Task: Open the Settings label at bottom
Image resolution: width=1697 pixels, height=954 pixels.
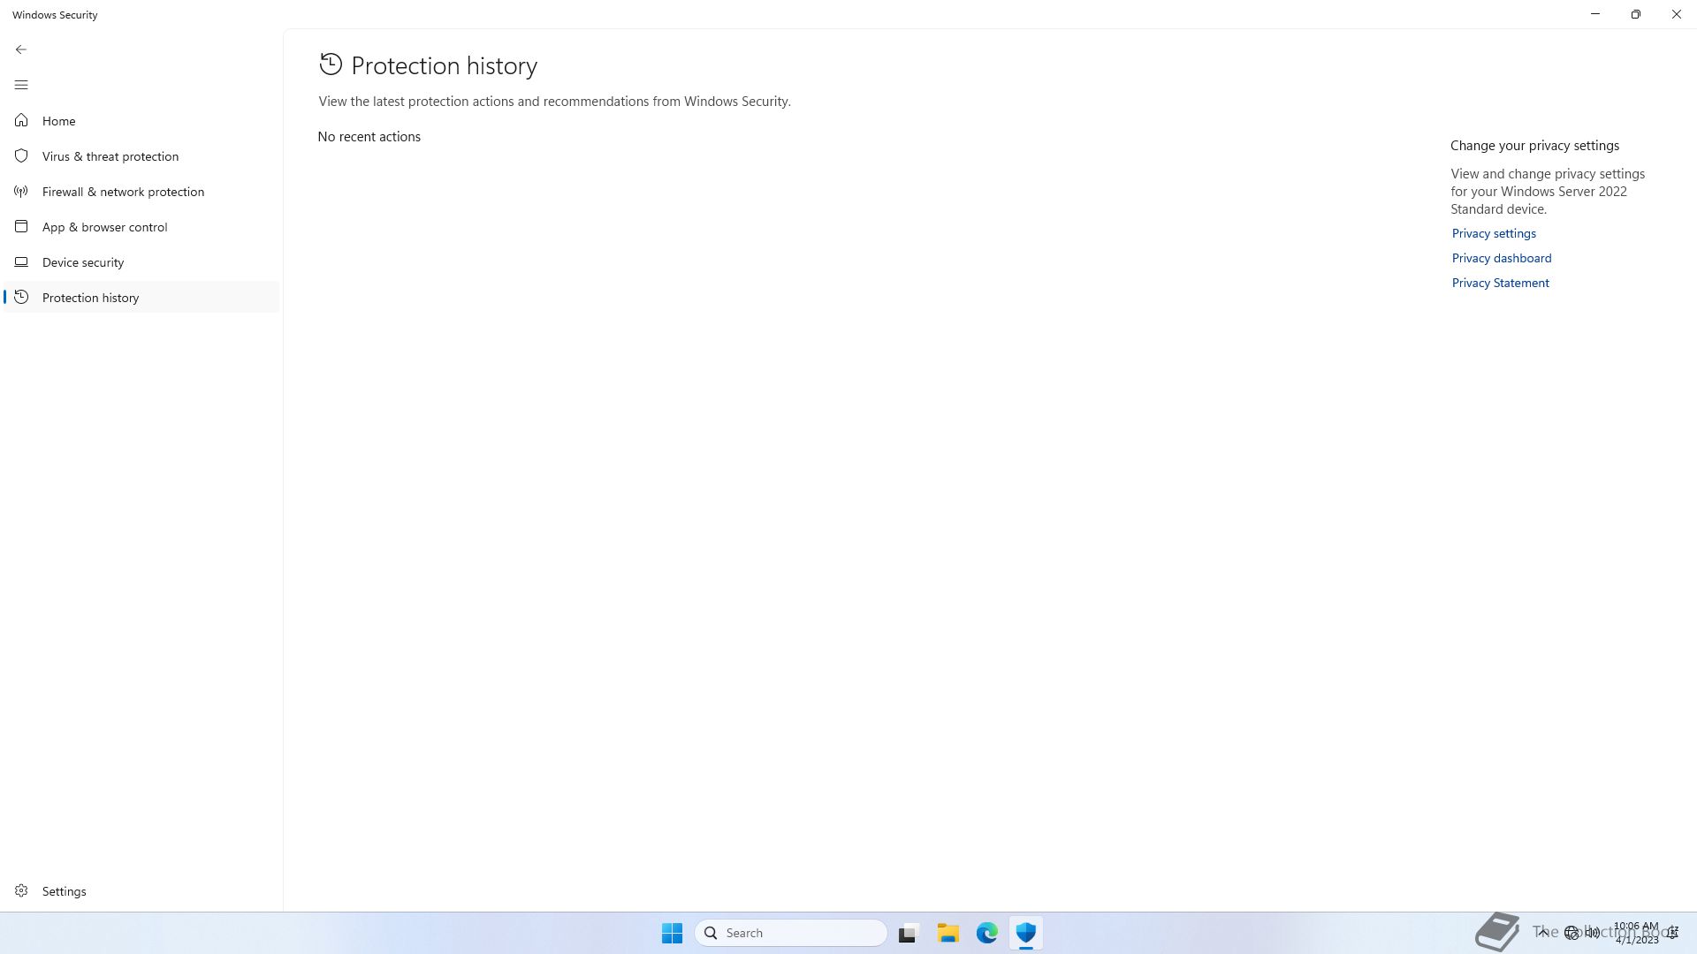Action: pos(64,891)
